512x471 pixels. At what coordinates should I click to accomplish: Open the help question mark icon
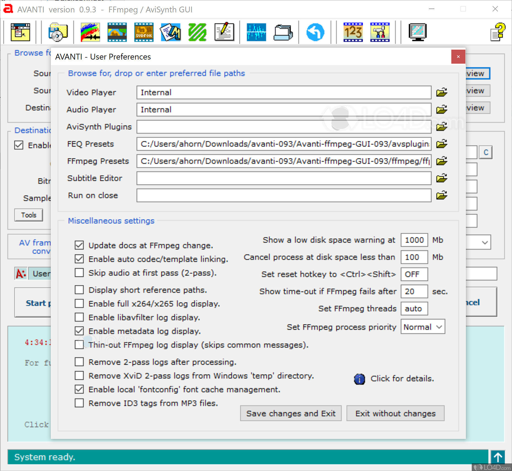(498, 32)
